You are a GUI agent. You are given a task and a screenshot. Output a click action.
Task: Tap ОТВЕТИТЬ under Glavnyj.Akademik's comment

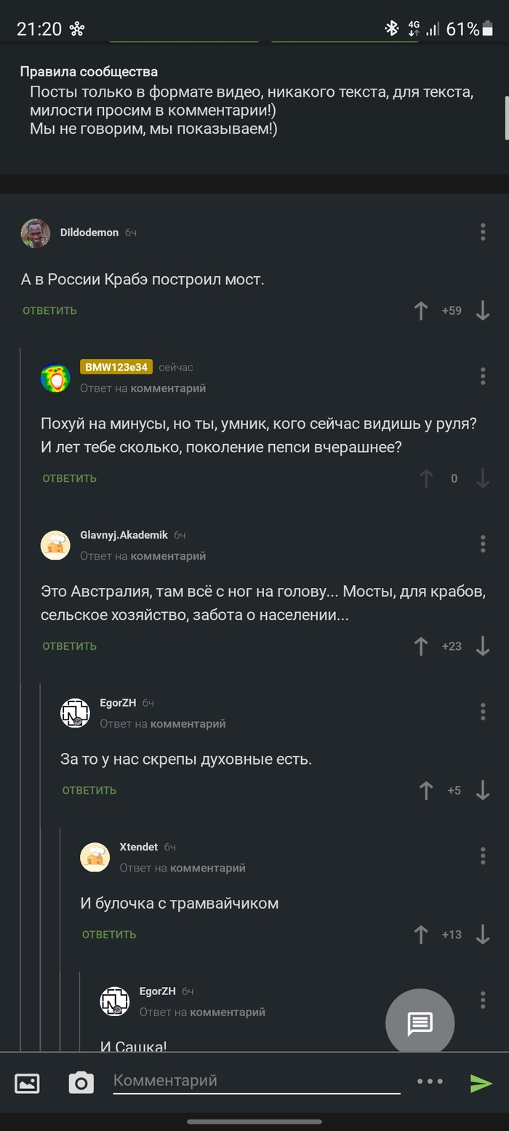pyautogui.click(x=68, y=646)
